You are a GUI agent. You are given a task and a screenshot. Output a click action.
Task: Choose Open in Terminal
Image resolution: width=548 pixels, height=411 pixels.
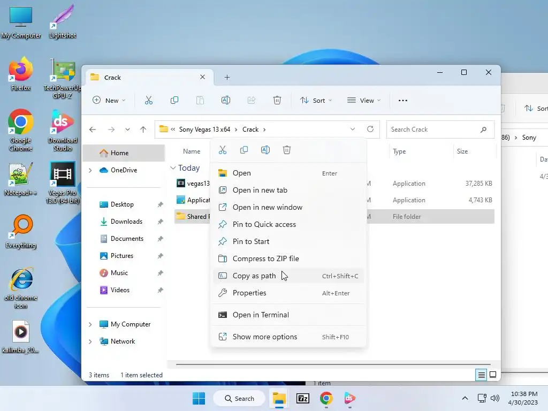288,315
